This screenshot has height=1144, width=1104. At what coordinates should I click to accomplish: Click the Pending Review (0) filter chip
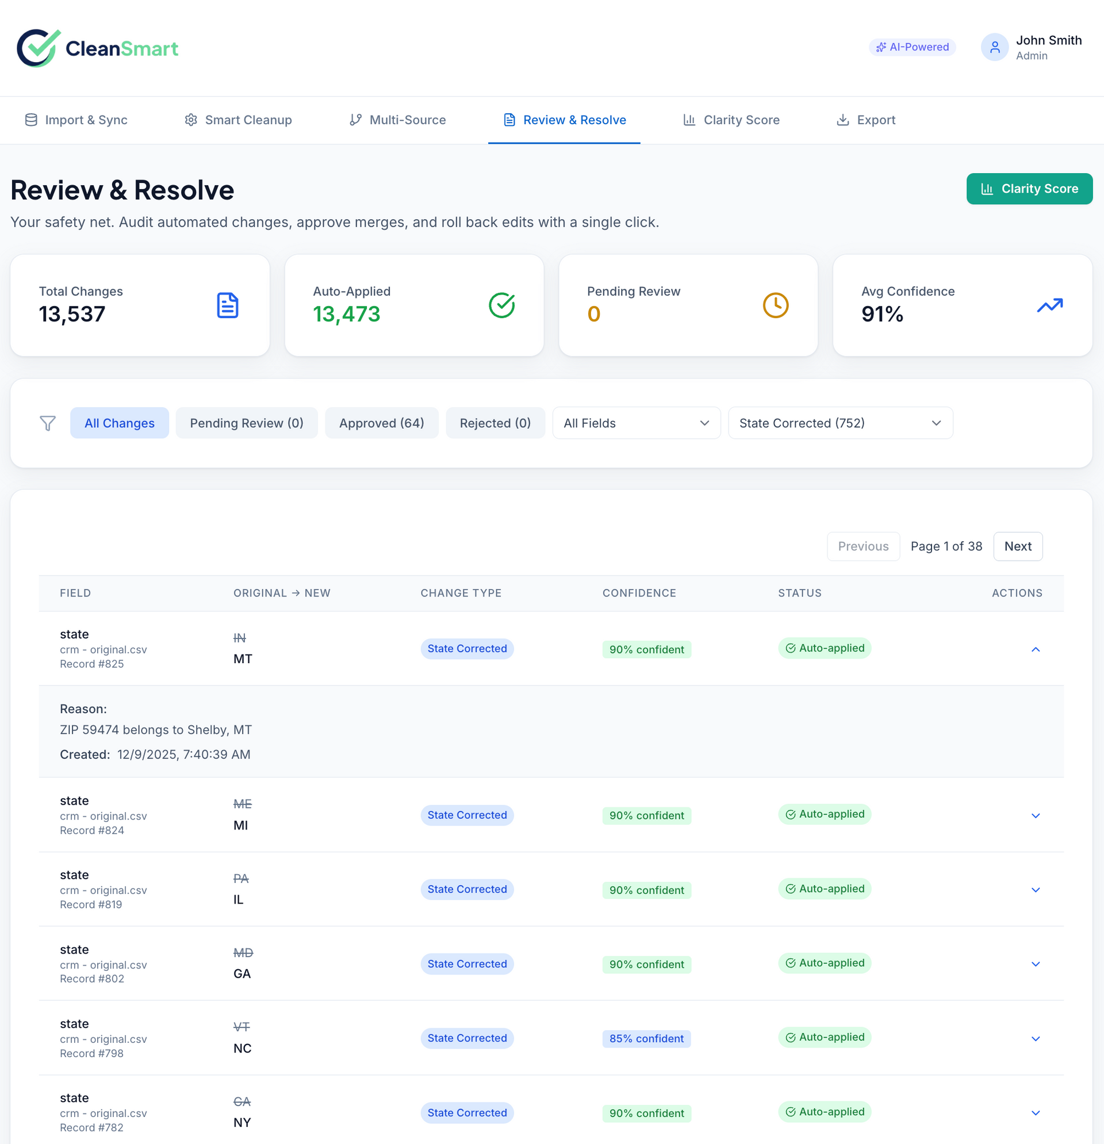coord(246,423)
